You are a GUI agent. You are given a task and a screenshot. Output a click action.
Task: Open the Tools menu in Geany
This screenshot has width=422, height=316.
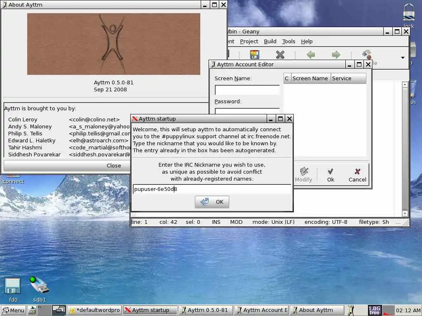(x=288, y=42)
